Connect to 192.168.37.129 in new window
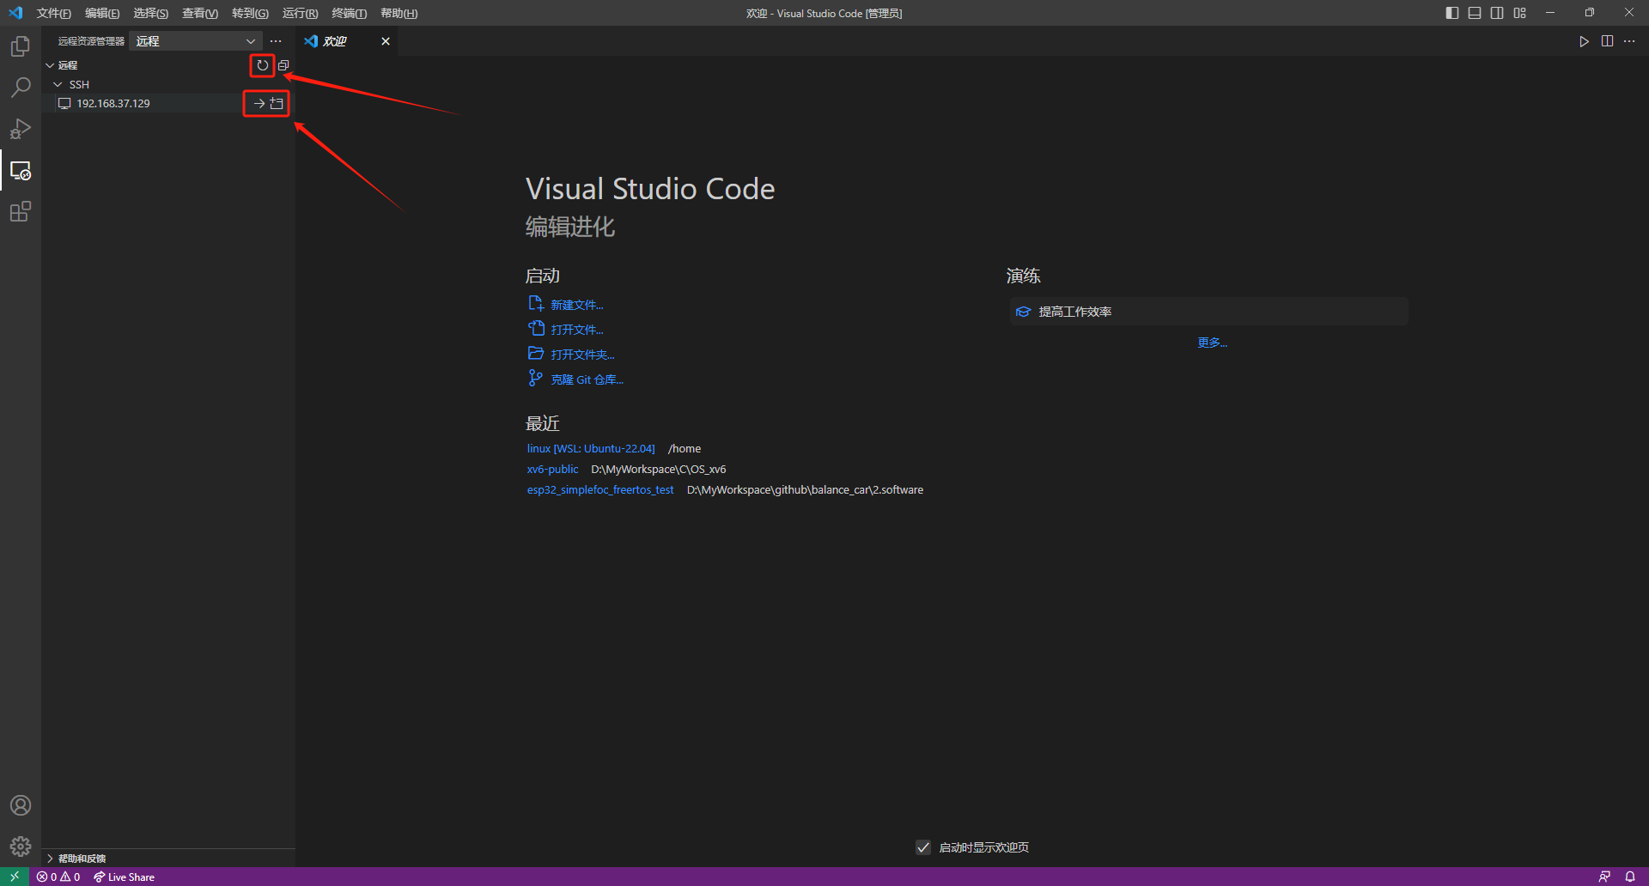 point(277,103)
